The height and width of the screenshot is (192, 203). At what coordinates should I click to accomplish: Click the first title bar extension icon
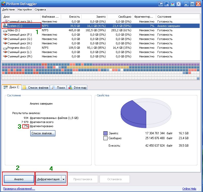[x=161, y=4]
